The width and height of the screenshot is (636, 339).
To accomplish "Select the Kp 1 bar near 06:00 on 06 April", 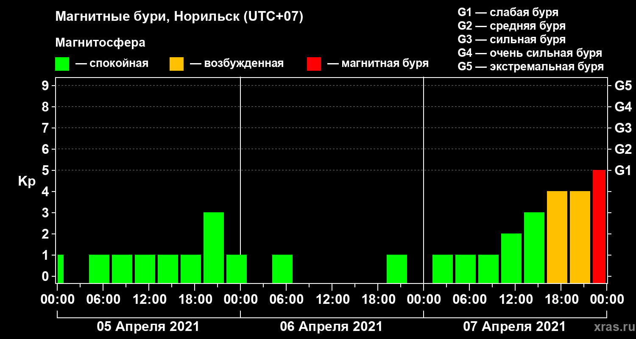I will (282, 269).
